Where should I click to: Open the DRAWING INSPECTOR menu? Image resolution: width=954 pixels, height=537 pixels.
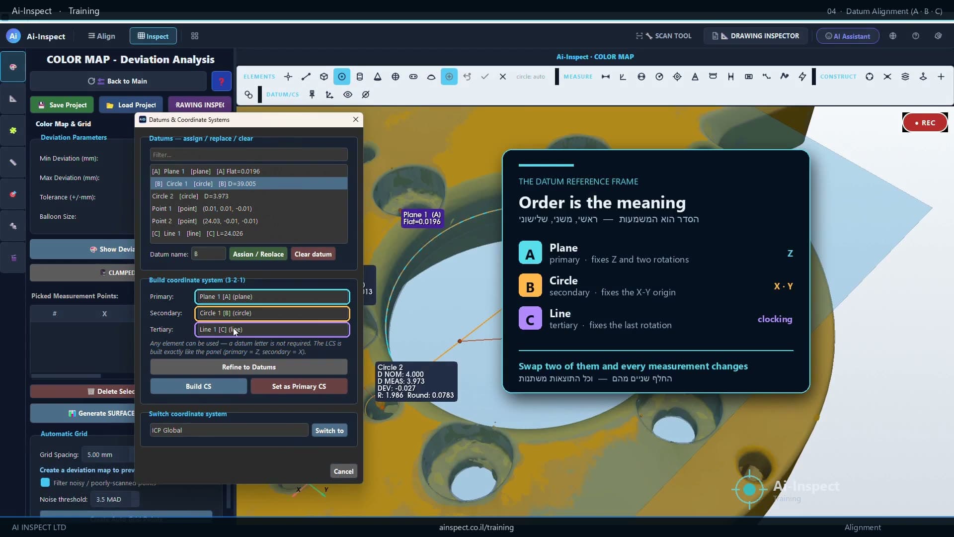756,36
